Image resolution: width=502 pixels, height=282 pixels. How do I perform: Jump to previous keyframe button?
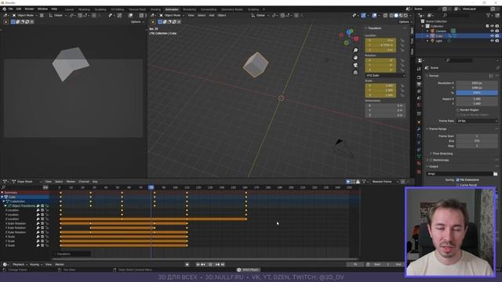click(203, 265)
